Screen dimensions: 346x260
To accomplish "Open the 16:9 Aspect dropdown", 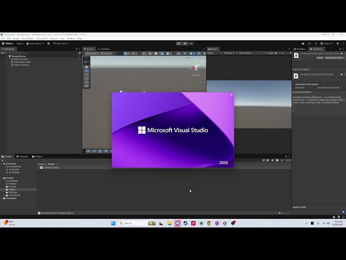I will (252, 53).
